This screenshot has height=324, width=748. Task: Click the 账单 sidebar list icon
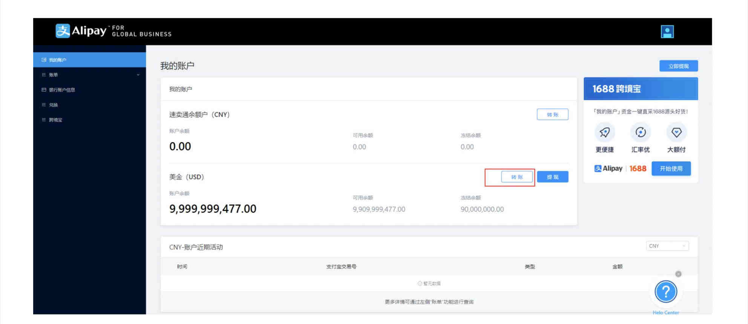click(44, 75)
